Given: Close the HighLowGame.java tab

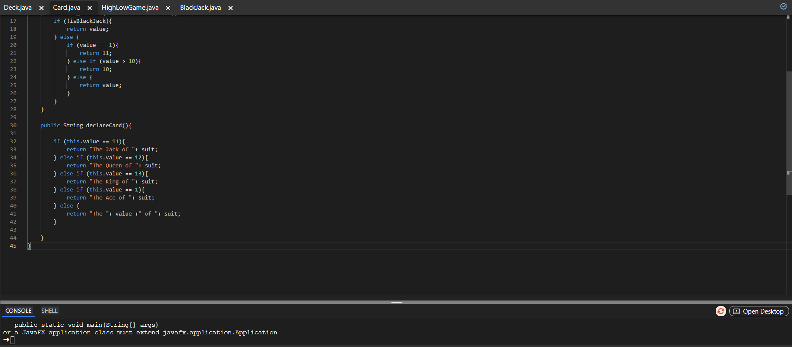Looking at the screenshot, I should click(168, 8).
